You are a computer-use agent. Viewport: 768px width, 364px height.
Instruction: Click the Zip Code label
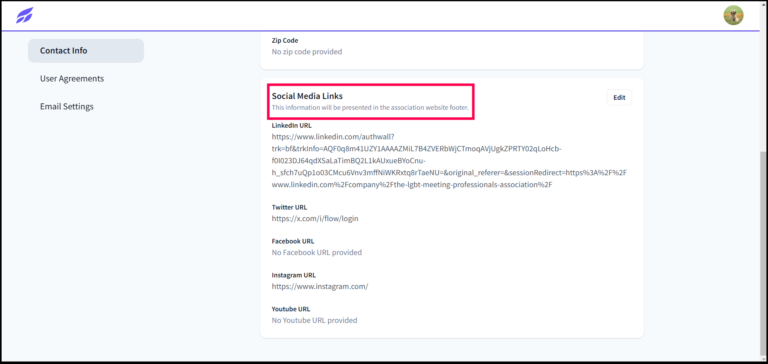[285, 40]
